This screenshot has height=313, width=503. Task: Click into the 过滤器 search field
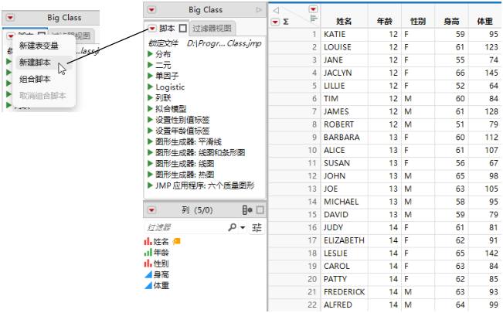click(186, 228)
